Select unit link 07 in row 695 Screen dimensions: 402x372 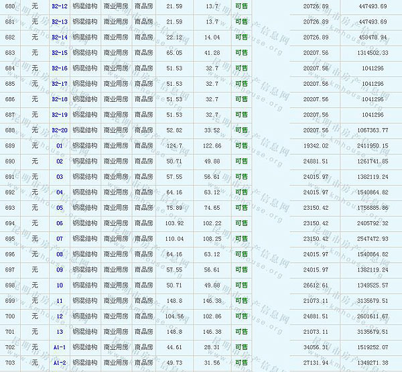pos(60,239)
